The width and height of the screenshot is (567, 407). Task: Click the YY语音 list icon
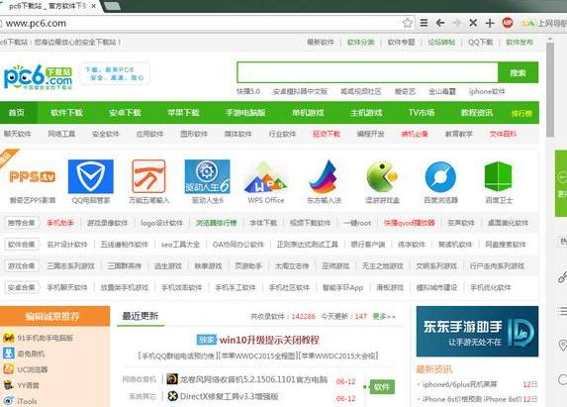[x=8, y=385]
